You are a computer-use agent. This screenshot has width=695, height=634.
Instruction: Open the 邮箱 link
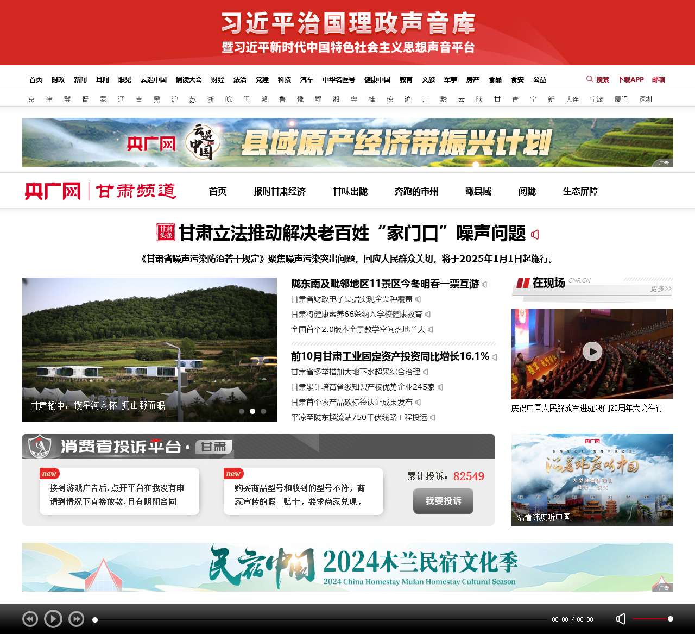659,79
